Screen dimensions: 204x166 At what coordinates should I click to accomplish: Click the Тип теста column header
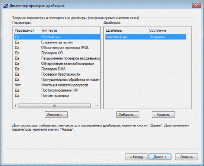coord(49,30)
